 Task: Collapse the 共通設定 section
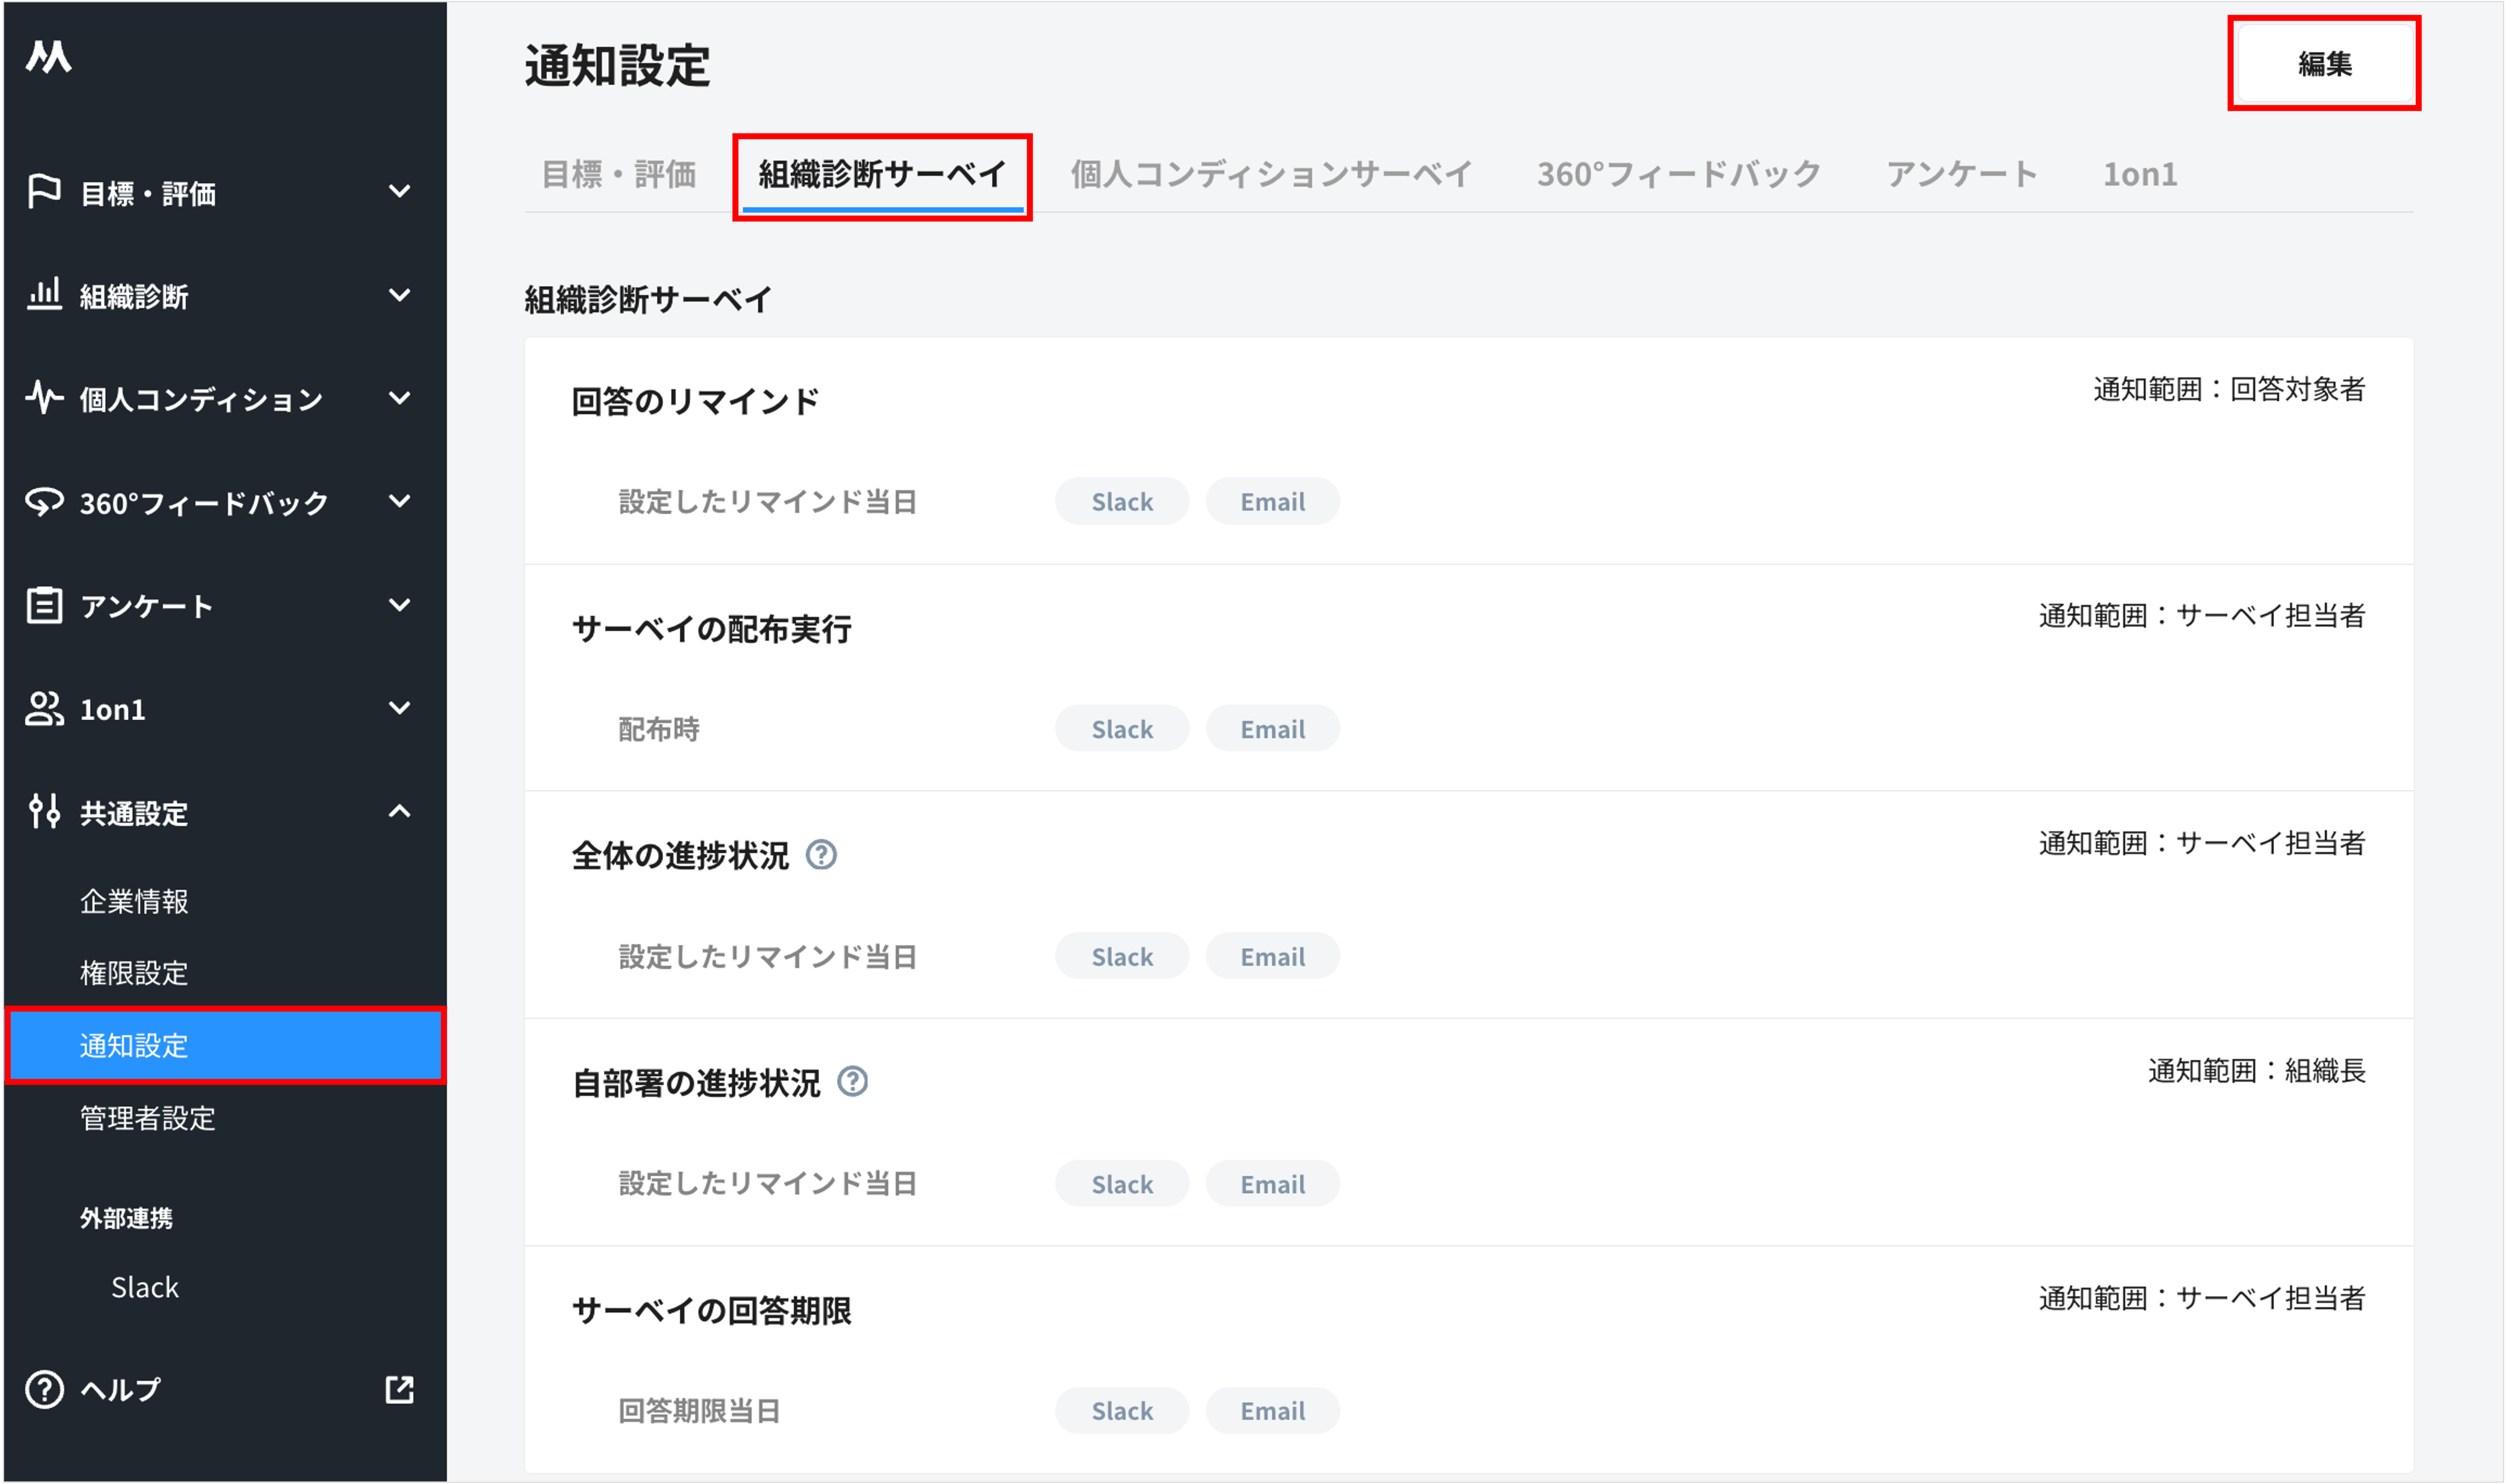[400, 813]
